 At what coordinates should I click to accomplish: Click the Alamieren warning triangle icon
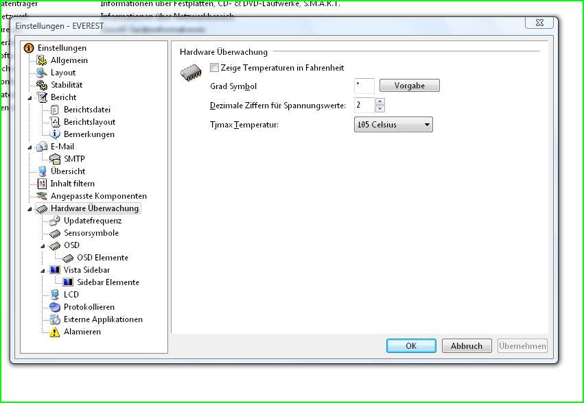coord(54,332)
